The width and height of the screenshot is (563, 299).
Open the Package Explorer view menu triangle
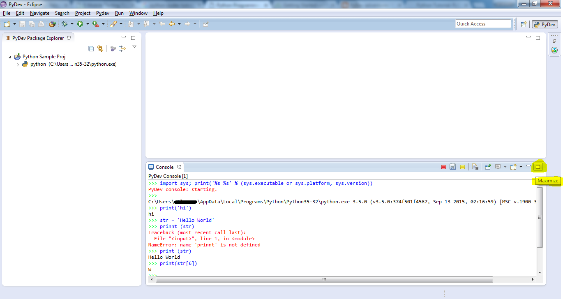tap(134, 47)
